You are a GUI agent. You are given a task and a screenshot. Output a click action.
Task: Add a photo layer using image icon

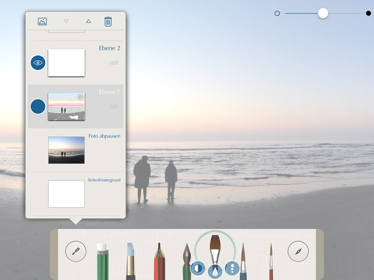point(42,21)
